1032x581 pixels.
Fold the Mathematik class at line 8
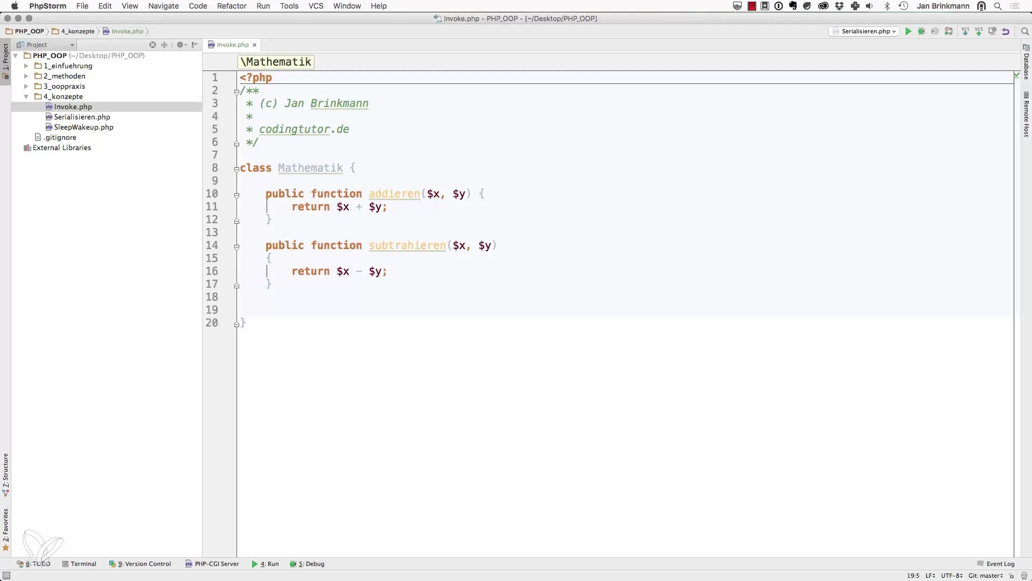click(x=236, y=169)
